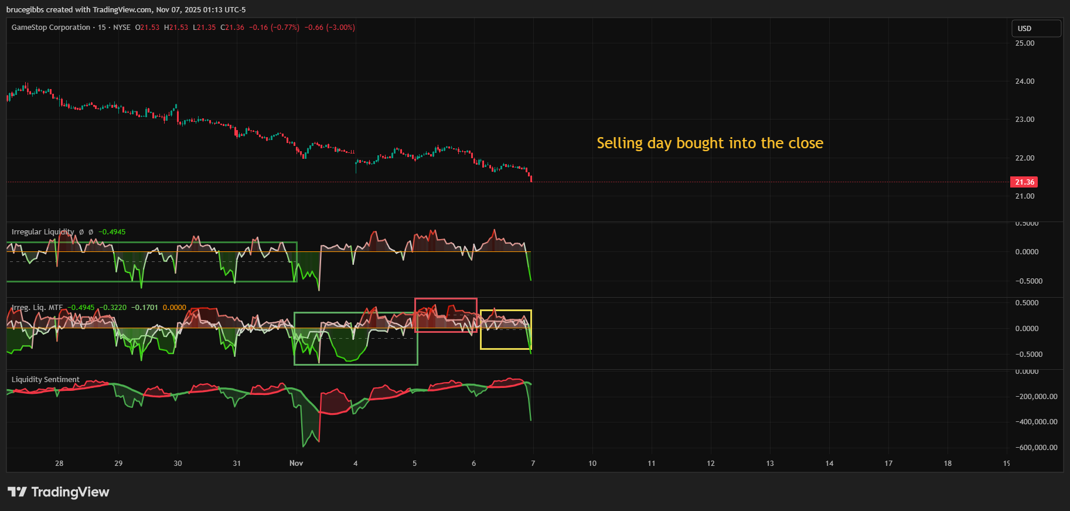Click the TradingView logo icon
The width and height of the screenshot is (1070, 511).
click(17, 492)
